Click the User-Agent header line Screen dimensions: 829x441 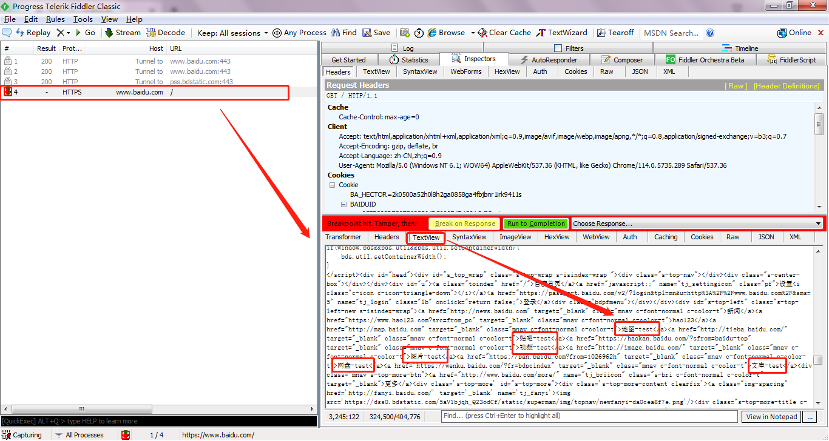point(532,165)
